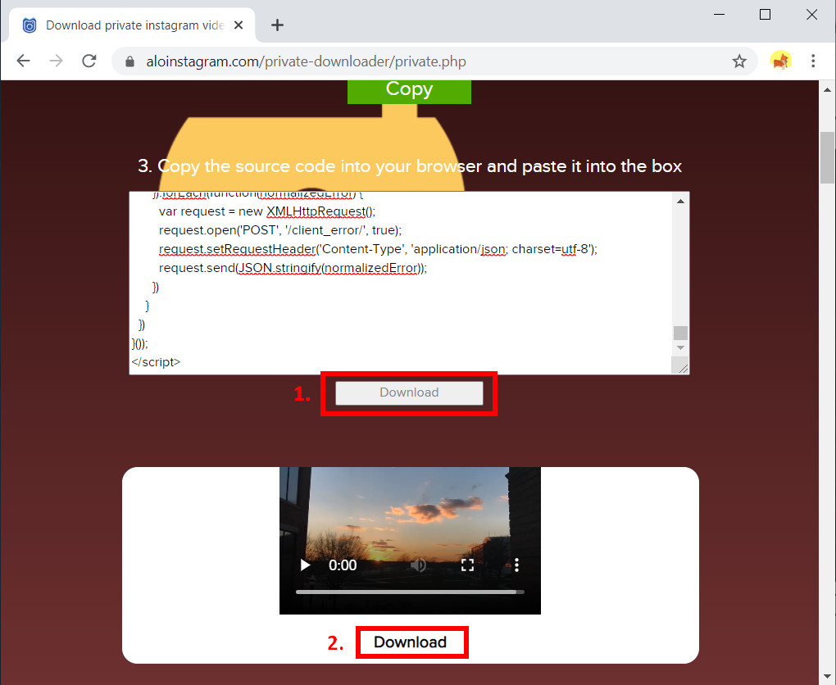Close the Download private instagram video tab
The image size is (836, 685).
pos(239,25)
